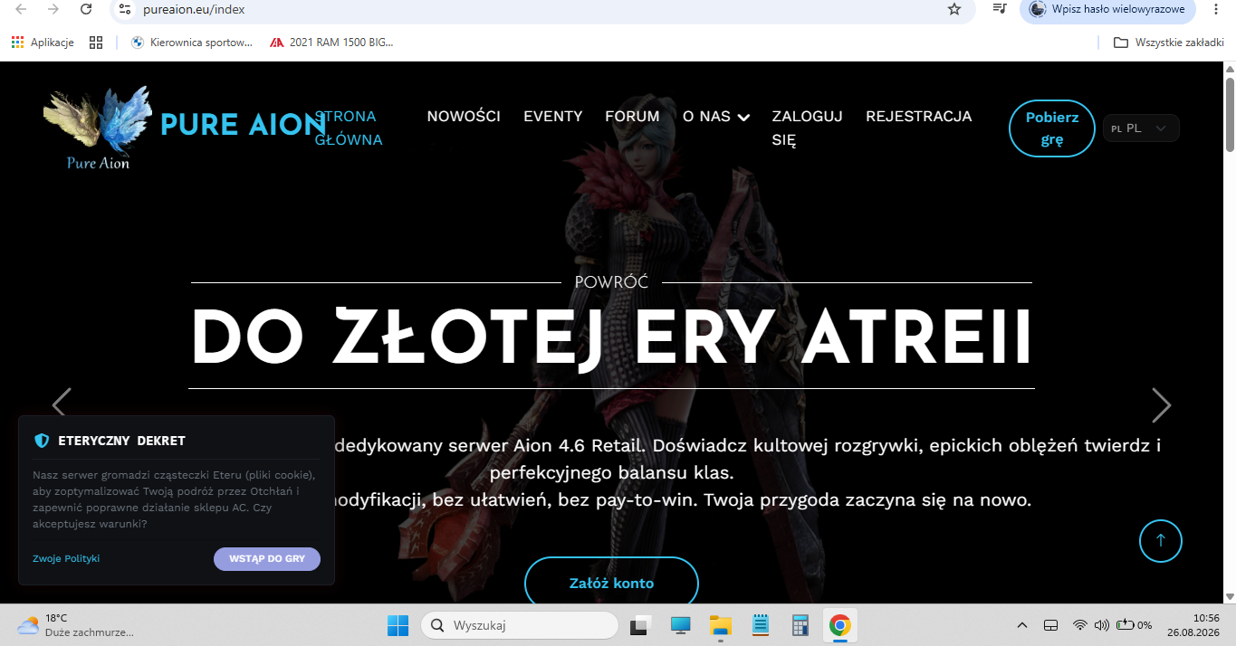Open the FORUM menu item
1236x646 pixels.
[x=632, y=116]
